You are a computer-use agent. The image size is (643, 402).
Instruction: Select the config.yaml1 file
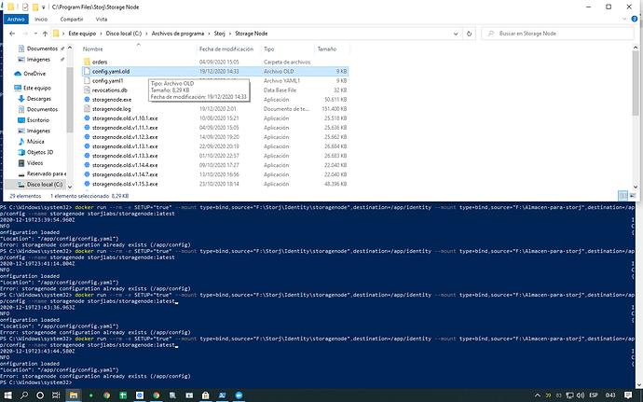coord(109,81)
